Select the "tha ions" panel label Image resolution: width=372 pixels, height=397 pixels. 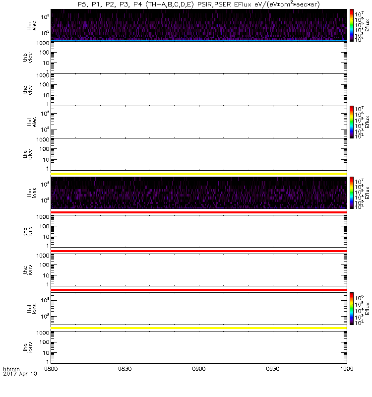pos(32,193)
